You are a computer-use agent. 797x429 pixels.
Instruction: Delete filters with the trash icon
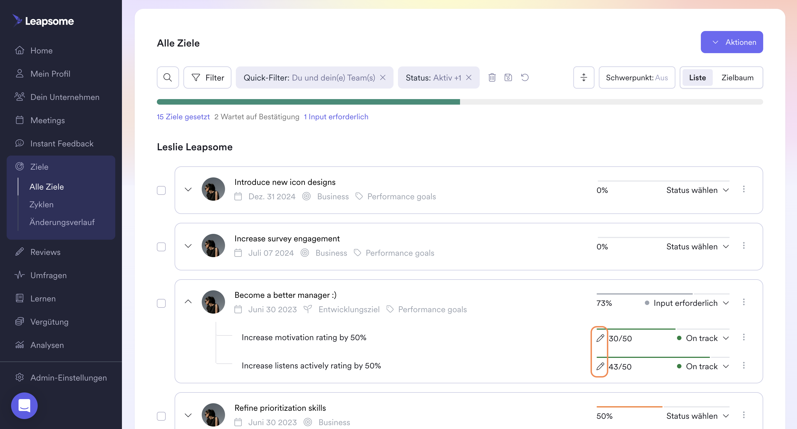pyautogui.click(x=492, y=77)
